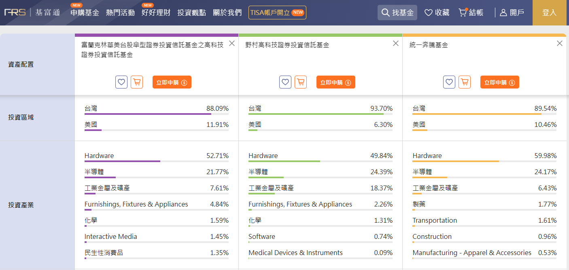
Task: Click 化學 1.31% entry
Action: [321, 221]
